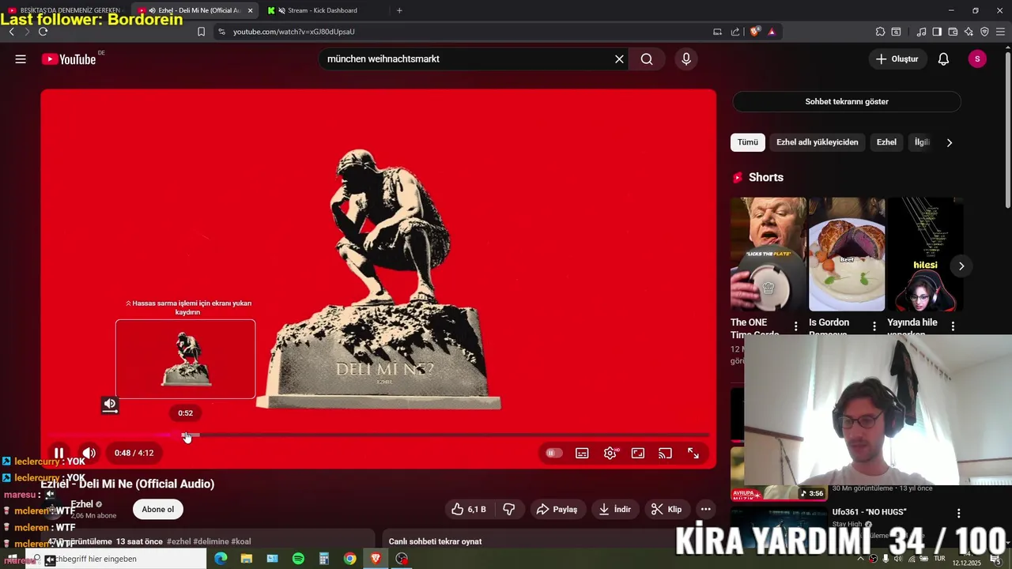Image resolution: width=1012 pixels, height=569 pixels.
Task: Enter full screen mode
Action: 693,453
